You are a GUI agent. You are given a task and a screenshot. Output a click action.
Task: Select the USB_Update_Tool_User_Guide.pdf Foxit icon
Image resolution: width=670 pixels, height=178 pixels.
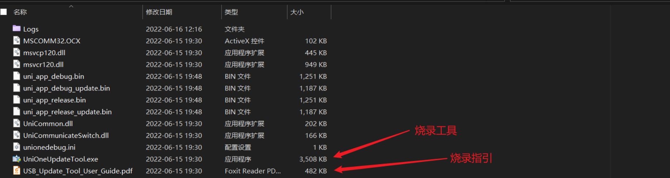pos(16,170)
